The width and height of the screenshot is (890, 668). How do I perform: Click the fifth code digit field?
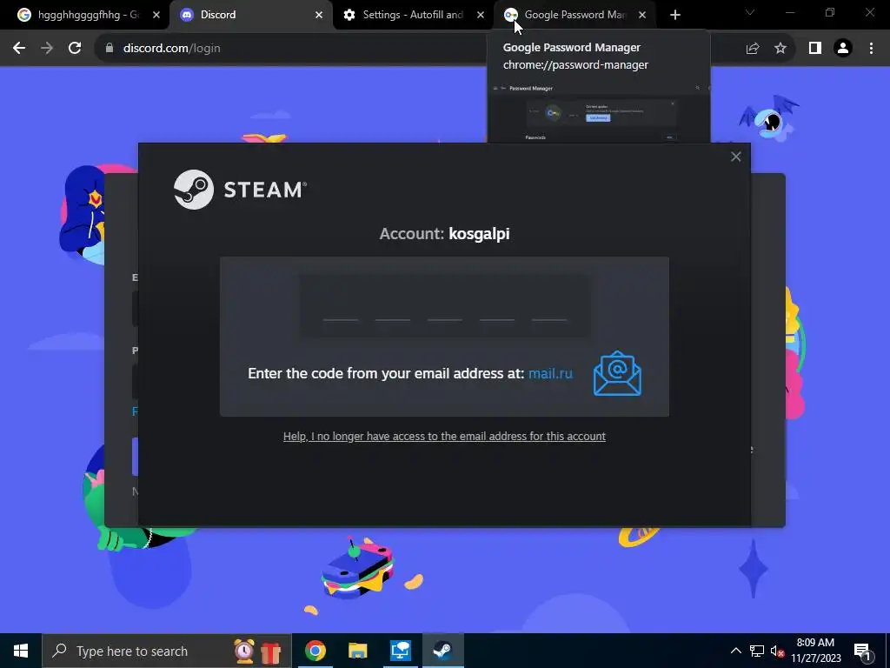click(549, 307)
